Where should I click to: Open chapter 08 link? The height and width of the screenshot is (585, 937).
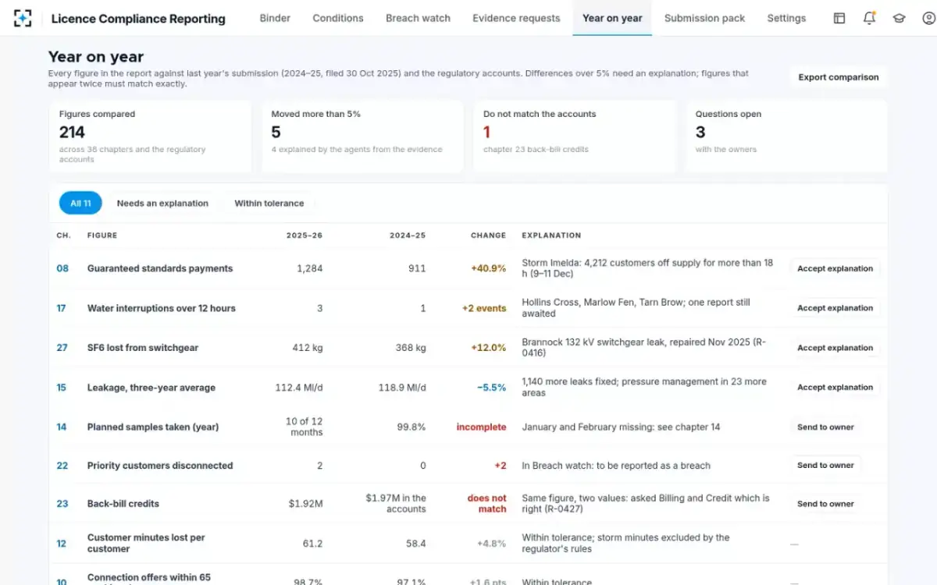click(62, 268)
